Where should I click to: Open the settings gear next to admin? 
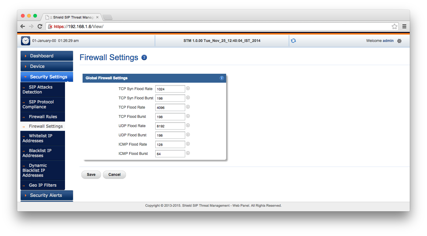(399, 41)
